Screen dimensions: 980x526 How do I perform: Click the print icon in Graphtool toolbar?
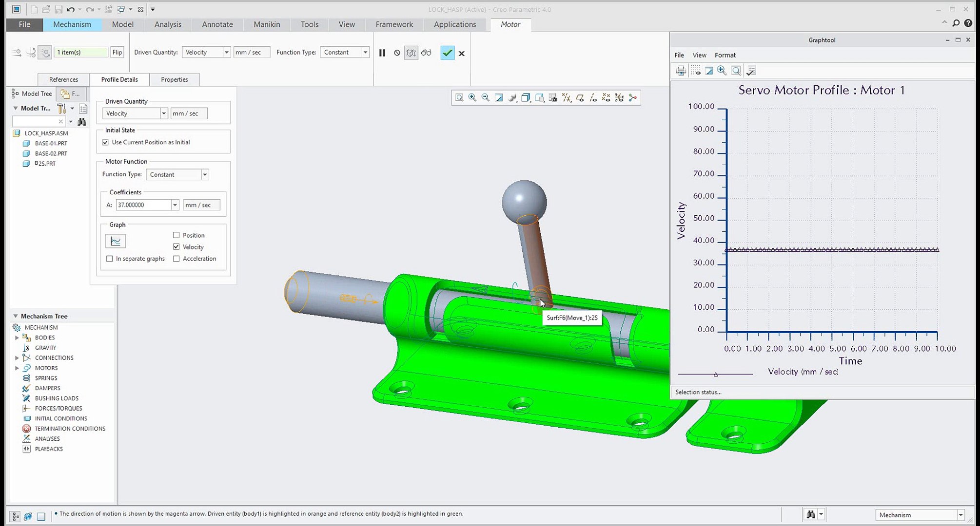coord(681,71)
